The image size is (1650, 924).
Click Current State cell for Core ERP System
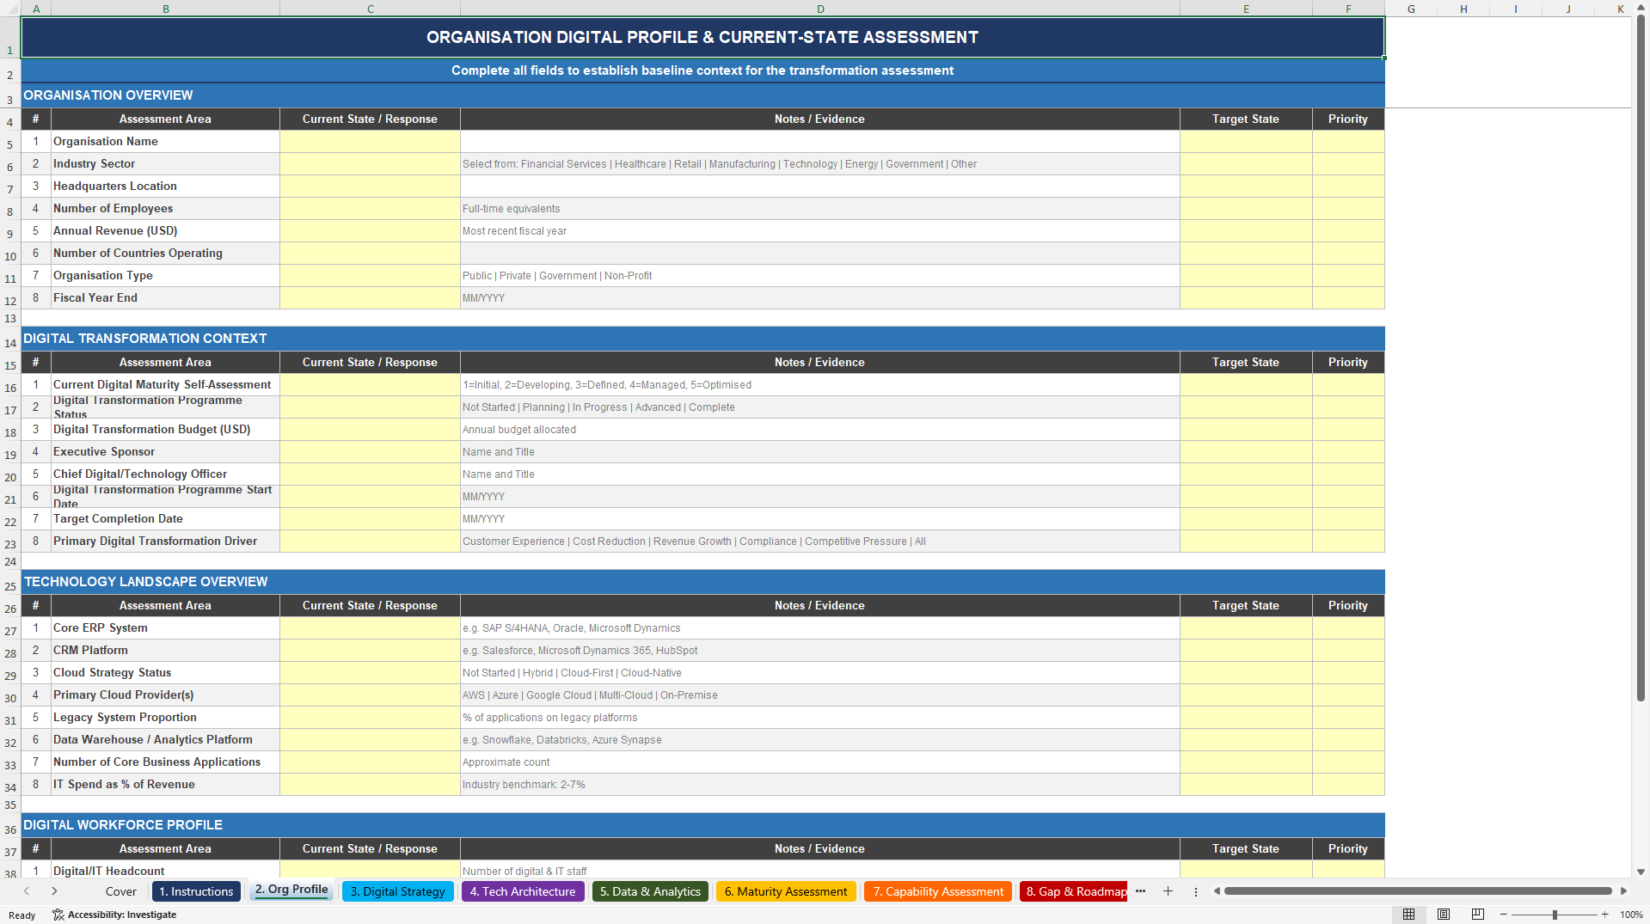(371, 628)
